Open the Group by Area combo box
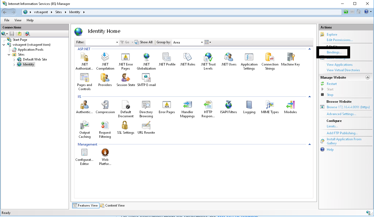This screenshot has height=217, width=374. [x=188, y=42]
